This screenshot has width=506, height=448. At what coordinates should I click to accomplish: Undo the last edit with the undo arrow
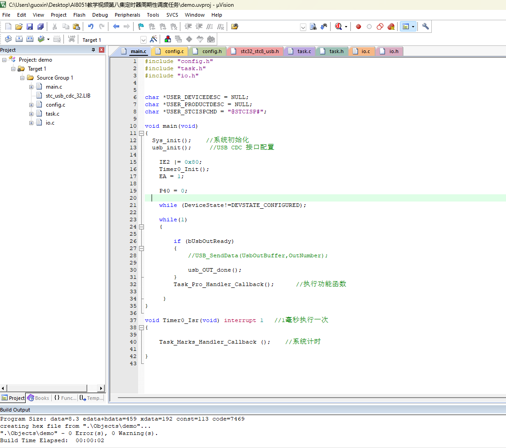click(91, 27)
